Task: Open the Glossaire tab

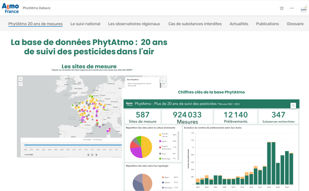Action: [x=295, y=24]
